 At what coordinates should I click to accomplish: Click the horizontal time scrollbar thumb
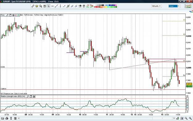pos(162,119)
